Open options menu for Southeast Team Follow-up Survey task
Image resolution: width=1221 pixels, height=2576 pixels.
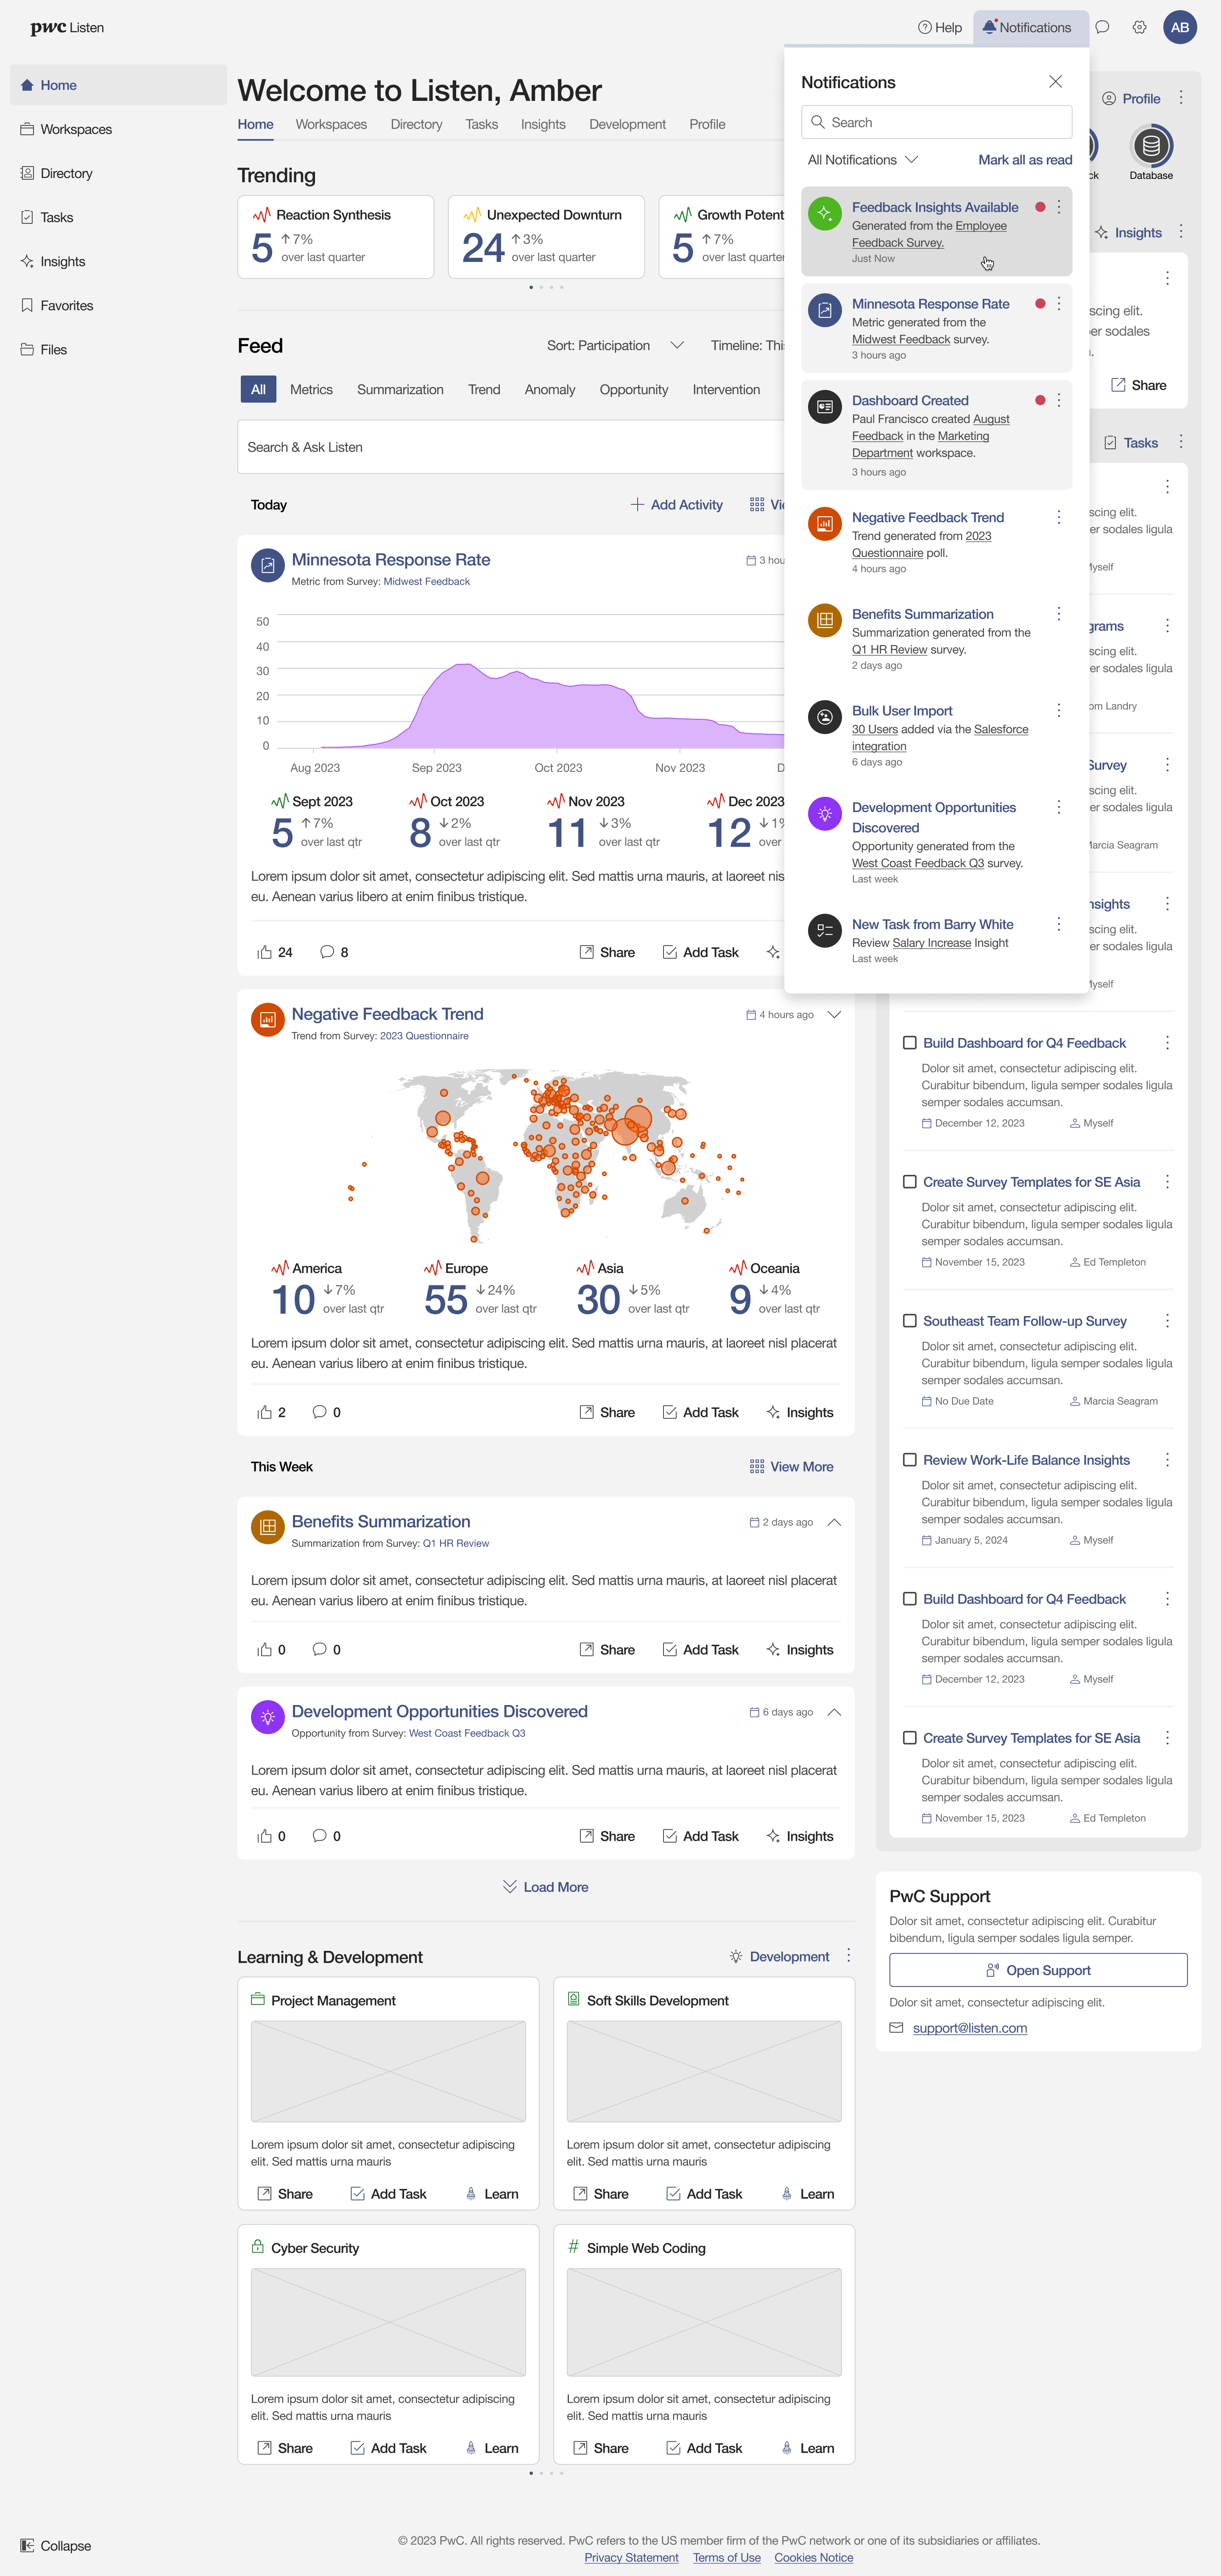coord(1167,1321)
